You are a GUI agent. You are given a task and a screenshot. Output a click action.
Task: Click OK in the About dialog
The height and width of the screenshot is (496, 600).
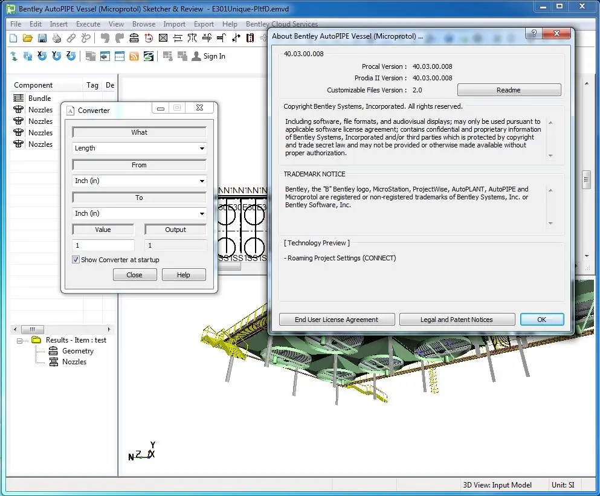[542, 320]
